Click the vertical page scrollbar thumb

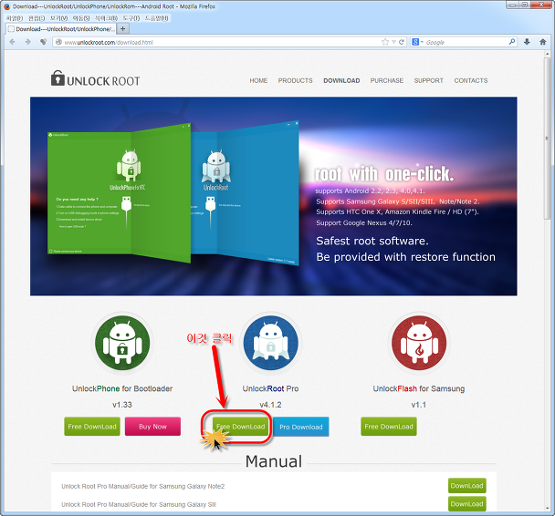[547, 138]
